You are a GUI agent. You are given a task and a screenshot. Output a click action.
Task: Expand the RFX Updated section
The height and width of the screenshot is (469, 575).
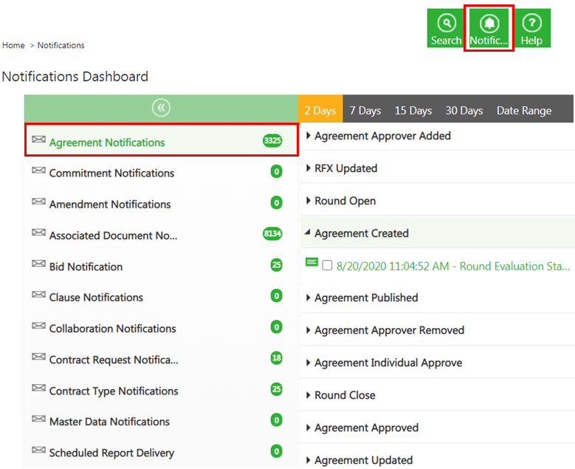[345, 168]
